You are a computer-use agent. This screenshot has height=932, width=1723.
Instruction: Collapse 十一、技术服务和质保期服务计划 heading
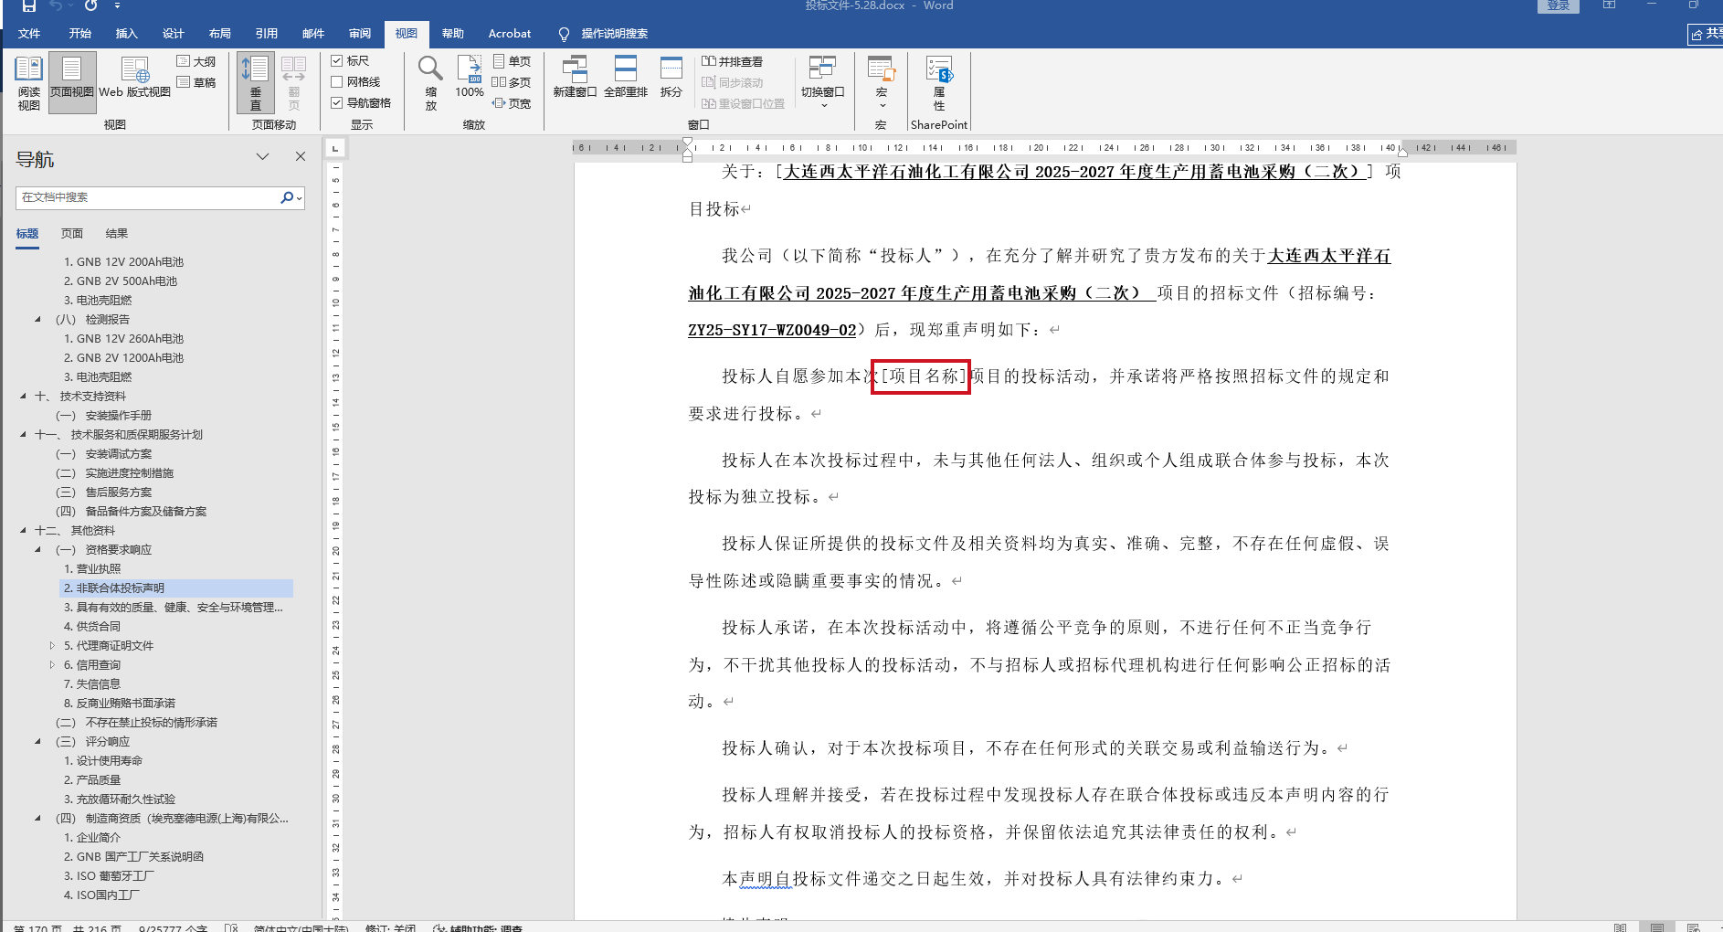click(23, 435)
